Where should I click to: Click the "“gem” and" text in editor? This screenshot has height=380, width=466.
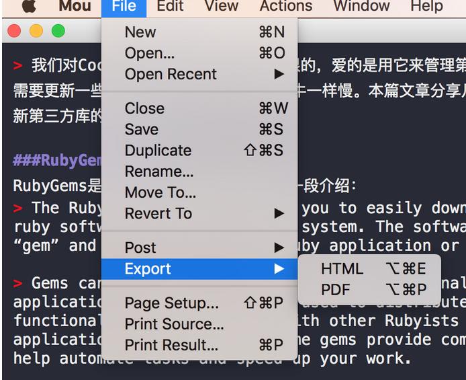[55, 246]
